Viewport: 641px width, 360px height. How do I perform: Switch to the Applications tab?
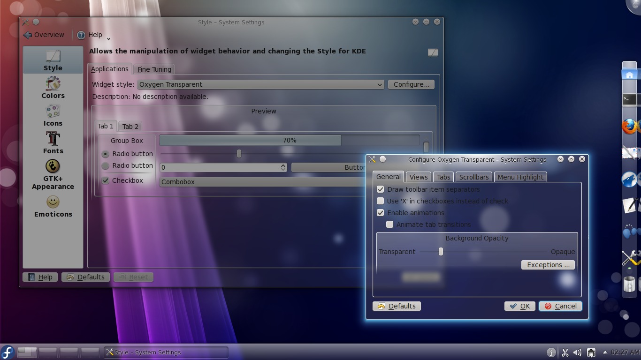click(x=109, y=69)
